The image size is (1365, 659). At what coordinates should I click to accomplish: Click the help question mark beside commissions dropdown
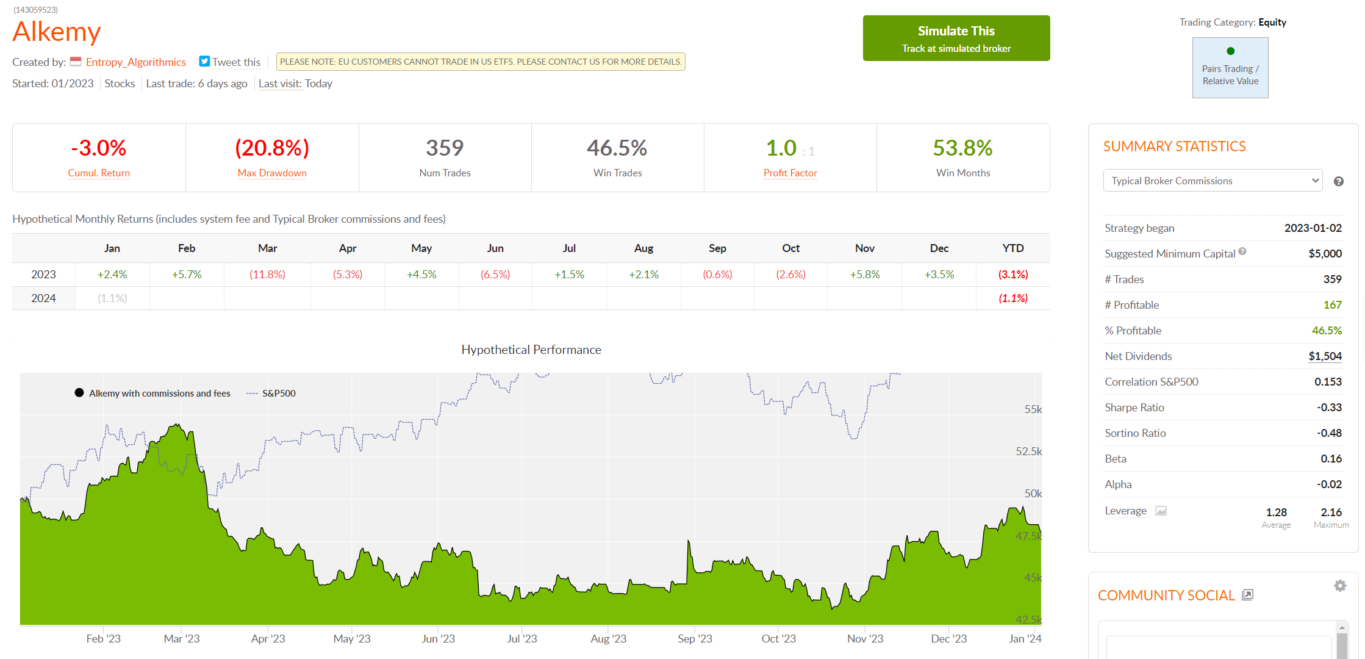(x=1339, y=181)
